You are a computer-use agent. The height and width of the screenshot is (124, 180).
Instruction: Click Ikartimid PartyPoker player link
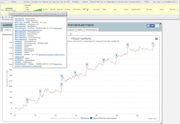coord(20,19)
